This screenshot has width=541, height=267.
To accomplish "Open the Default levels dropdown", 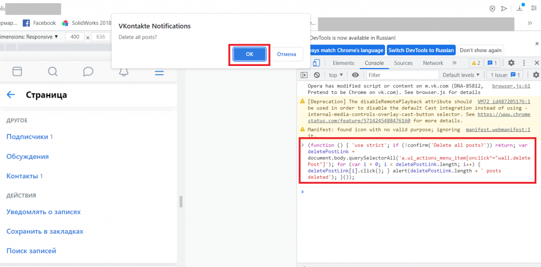I will (x=461, y=75).
